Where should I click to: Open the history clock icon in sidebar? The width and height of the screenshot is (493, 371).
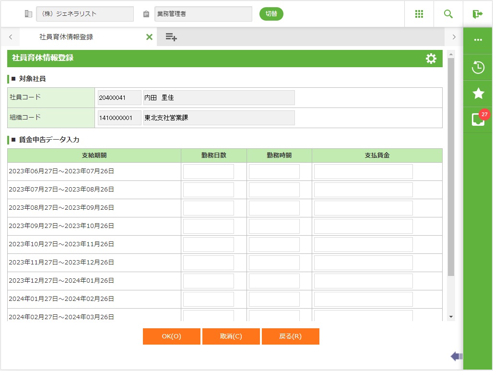point(478,67)
